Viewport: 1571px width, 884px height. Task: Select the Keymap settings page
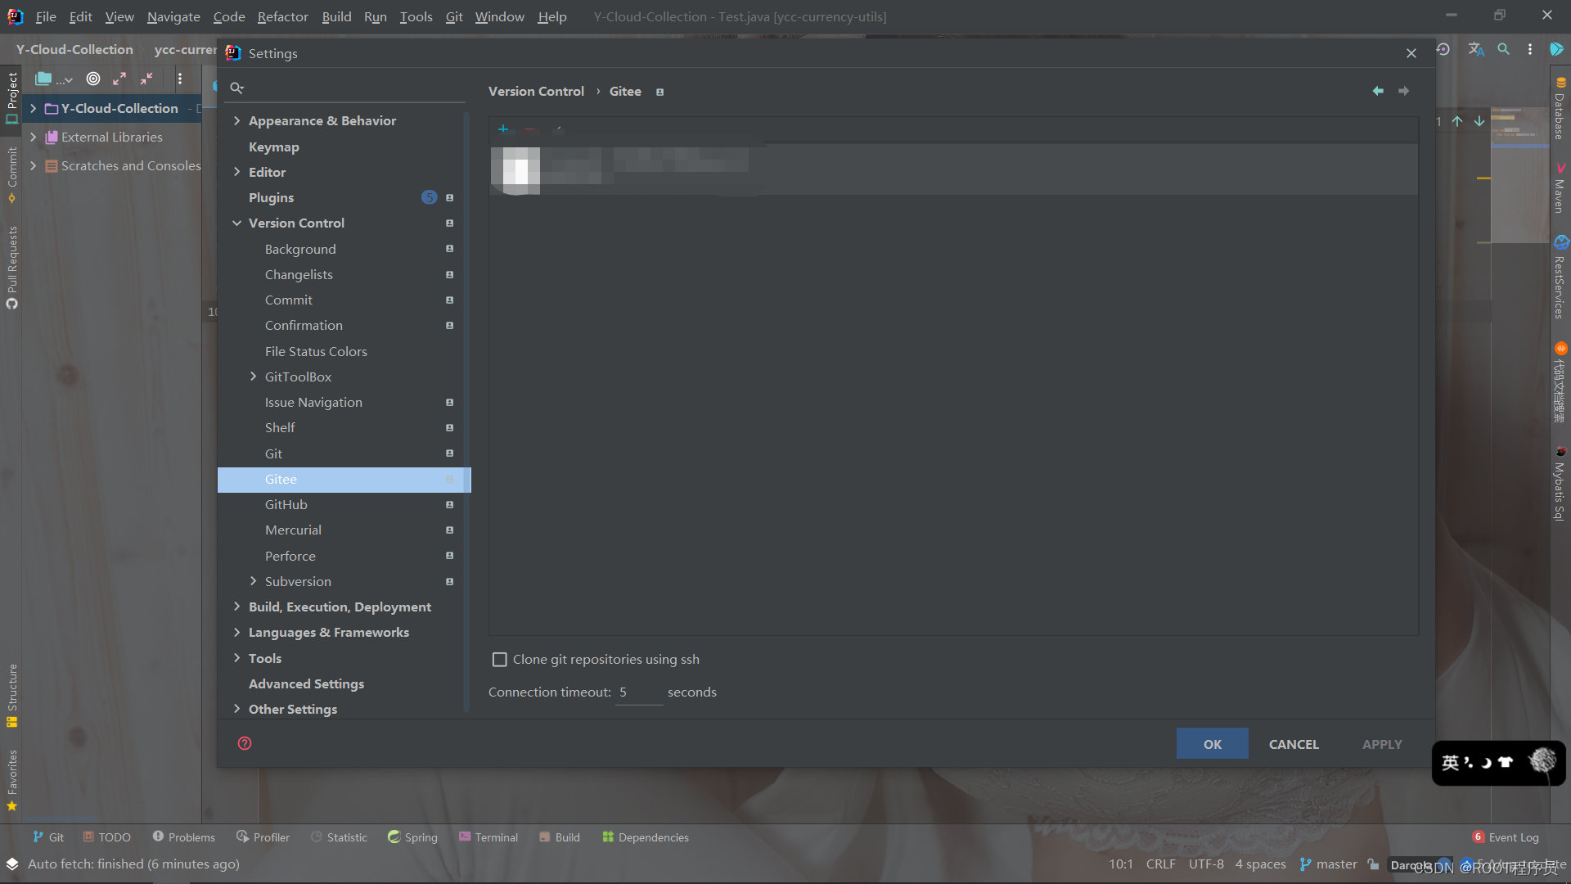[274, 147]
